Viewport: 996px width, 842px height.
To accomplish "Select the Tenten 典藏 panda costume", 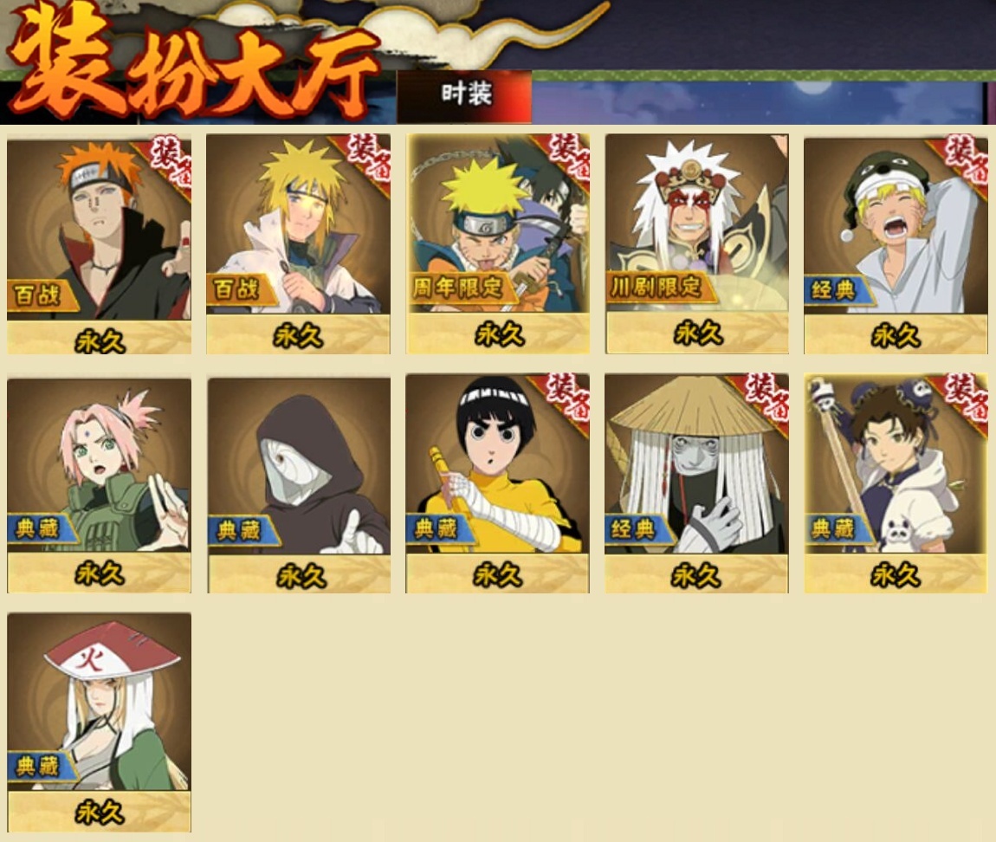I will pyautogui.click(x=896, y=483).
